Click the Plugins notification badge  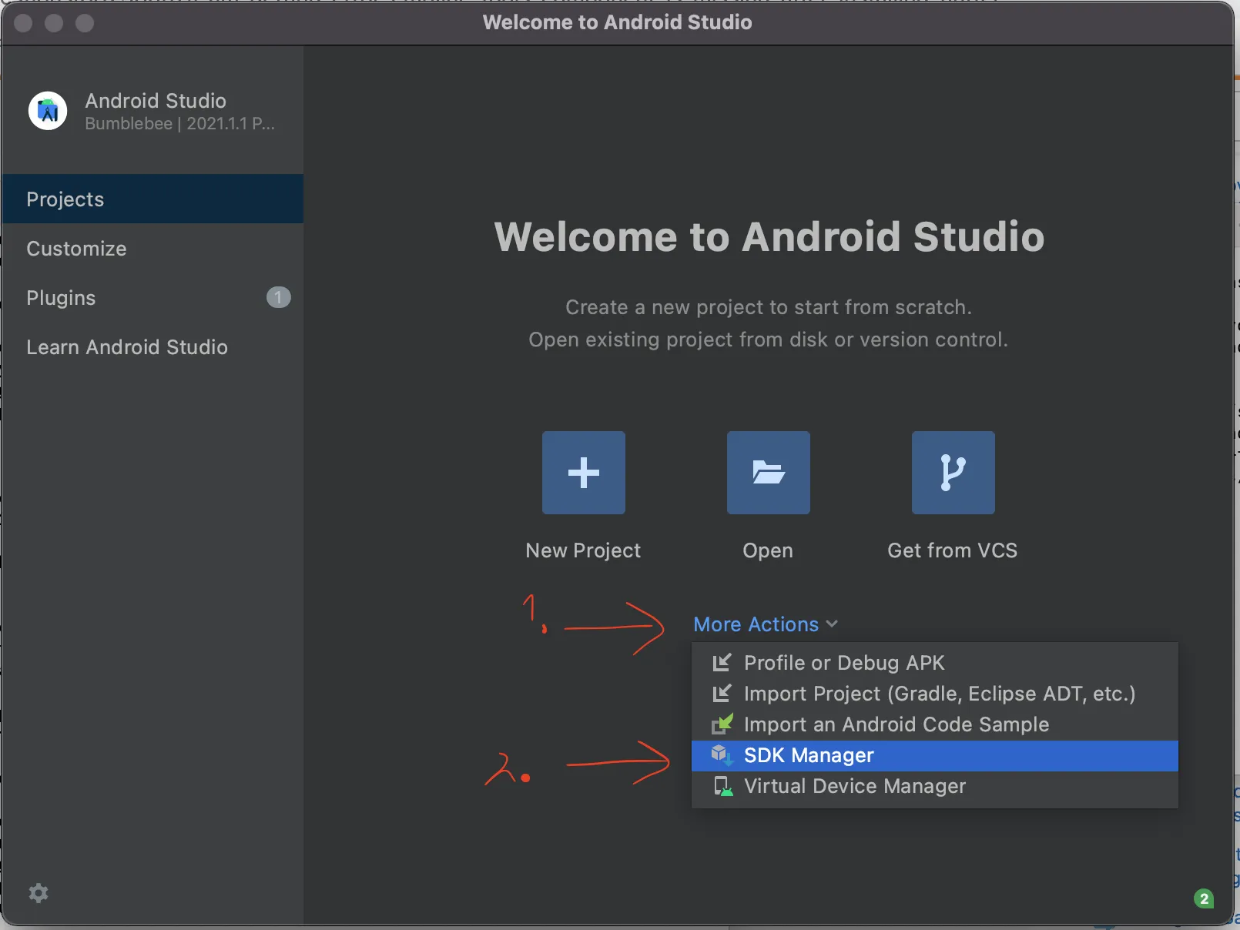[278, 298]
